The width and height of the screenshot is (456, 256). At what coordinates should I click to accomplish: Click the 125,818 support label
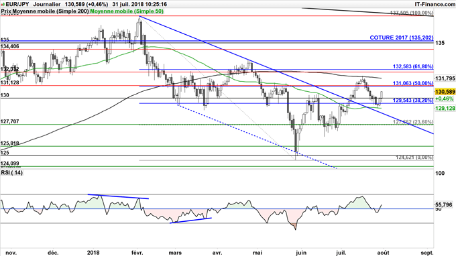pyautogui.click(x=10, y=143)
